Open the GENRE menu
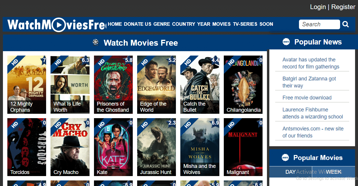 click(162, 24)
